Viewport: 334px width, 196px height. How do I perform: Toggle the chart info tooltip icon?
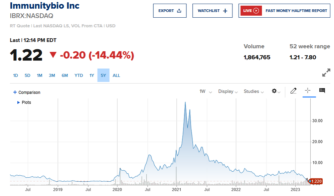pos(322,90)
